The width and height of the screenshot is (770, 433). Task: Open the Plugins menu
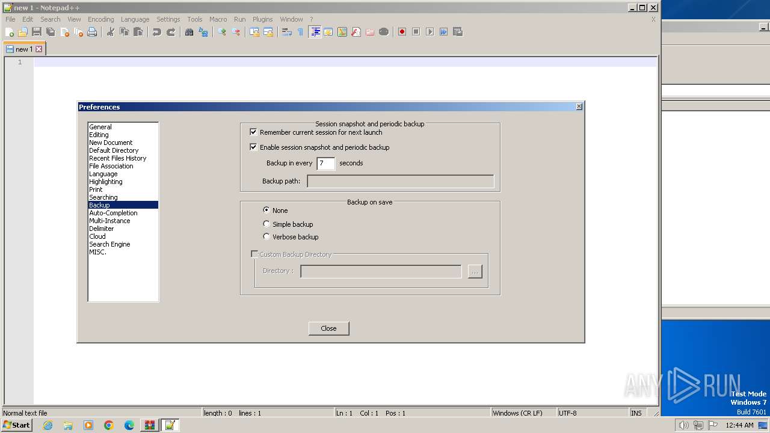(x=262, y=19)
